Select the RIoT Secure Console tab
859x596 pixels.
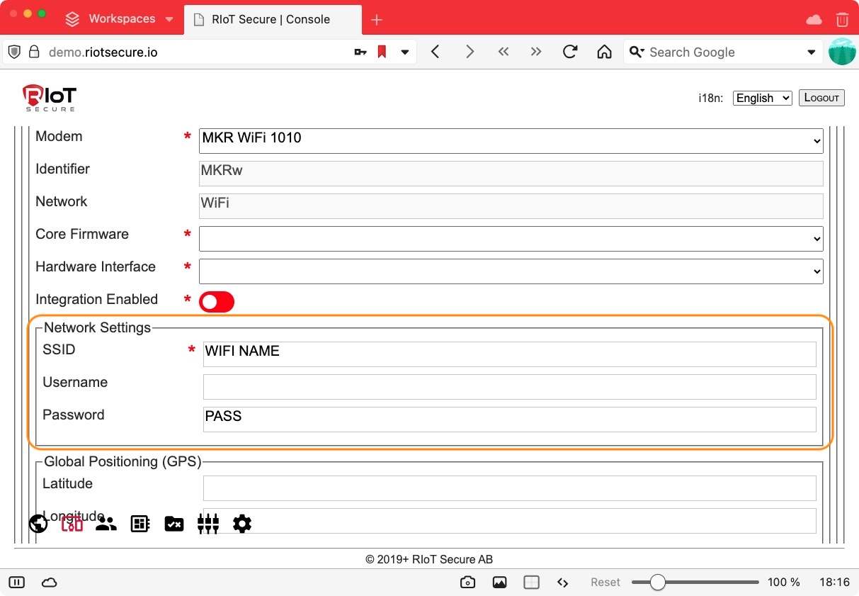[271, 19]
